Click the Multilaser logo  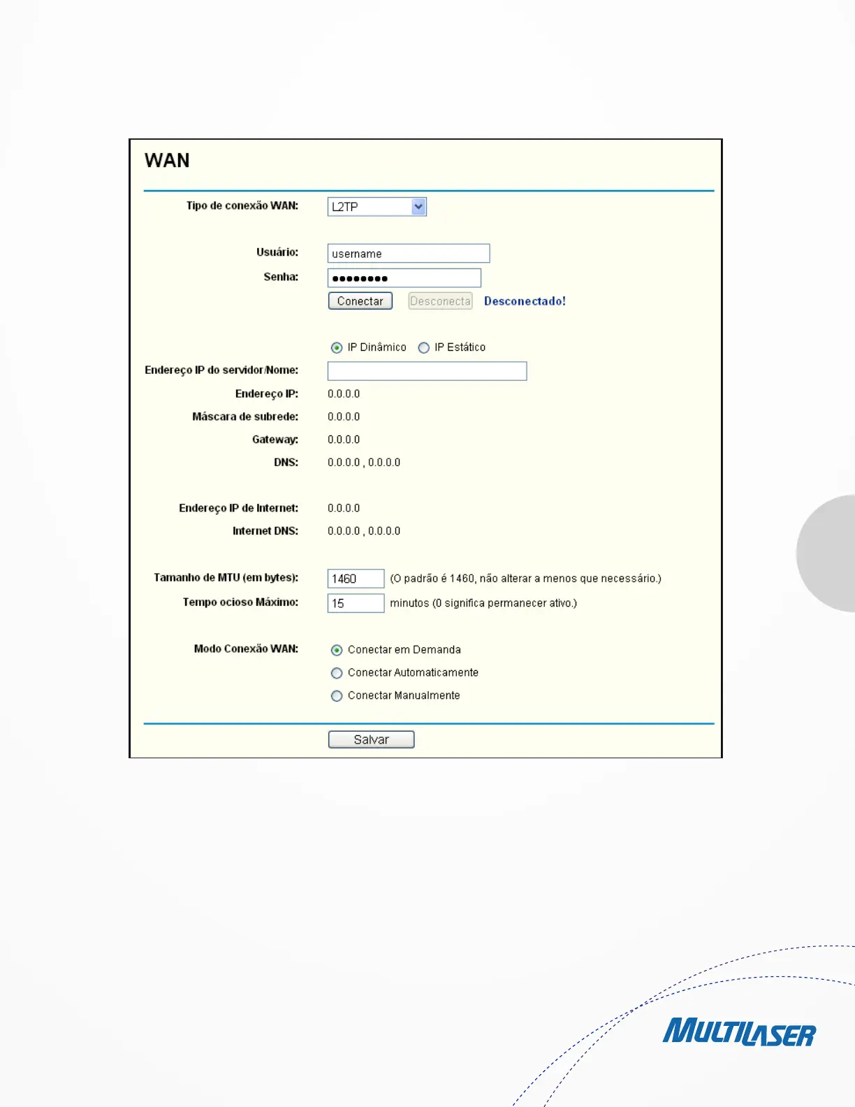[739, 1032]
